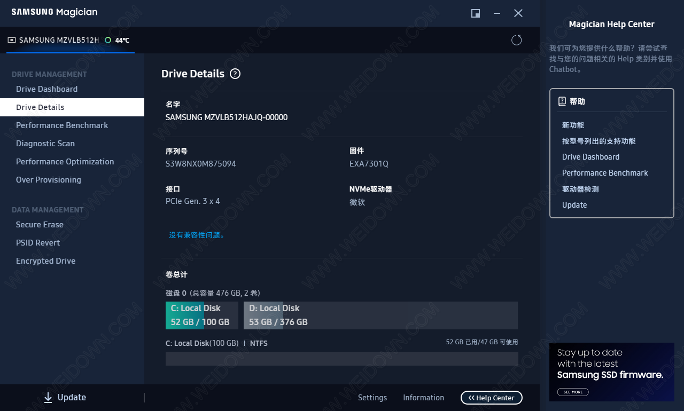Open Performance Benchmark help topic
This screenshot has height=411, width=684.
(605, 173)
